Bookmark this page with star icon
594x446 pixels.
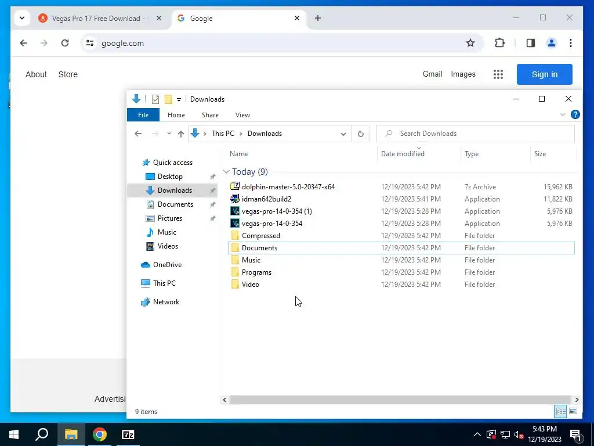pos(470,43)
